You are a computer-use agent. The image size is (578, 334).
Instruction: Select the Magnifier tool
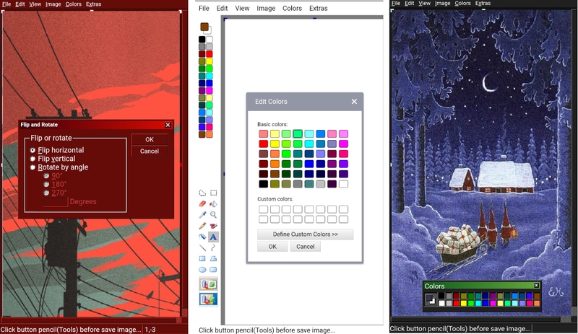[x=213, y=215]
